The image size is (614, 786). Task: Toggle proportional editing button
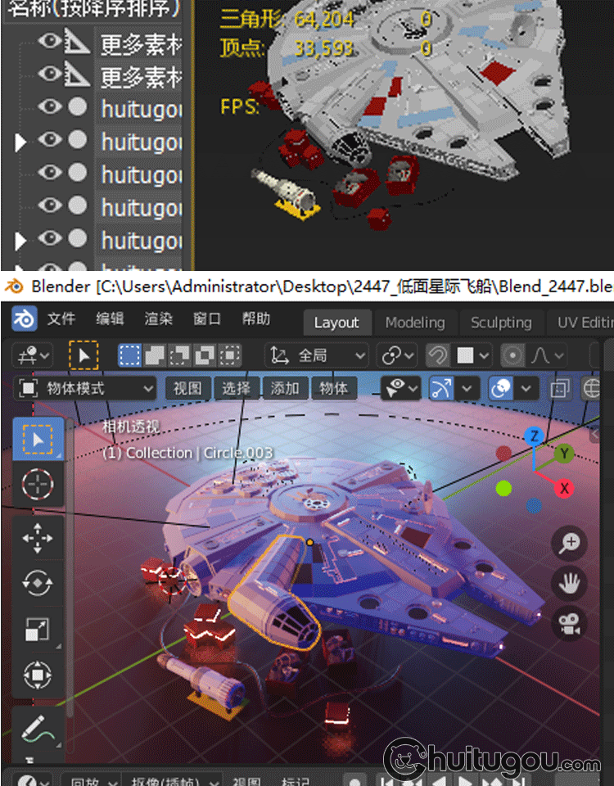coord(512,356)
